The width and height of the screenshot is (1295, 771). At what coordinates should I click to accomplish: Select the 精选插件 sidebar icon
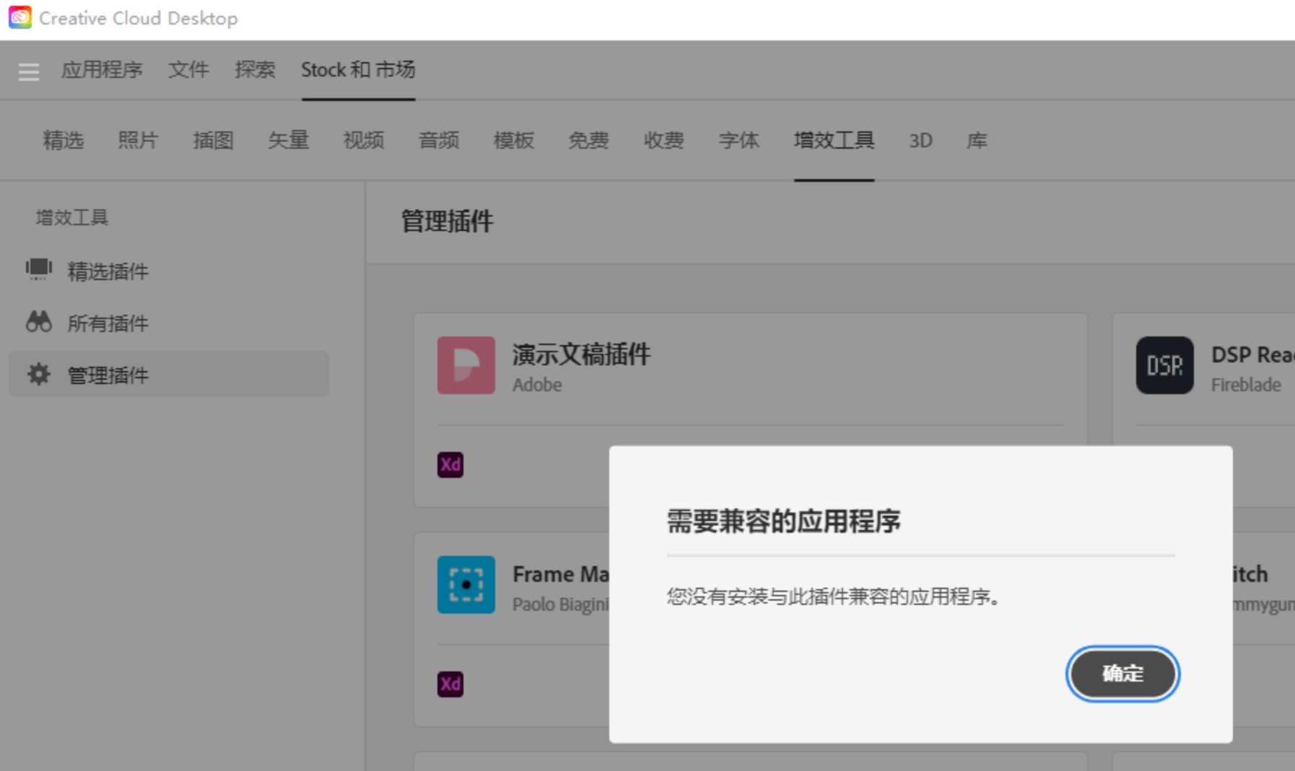pyautogui.click(x=39, y=271)
